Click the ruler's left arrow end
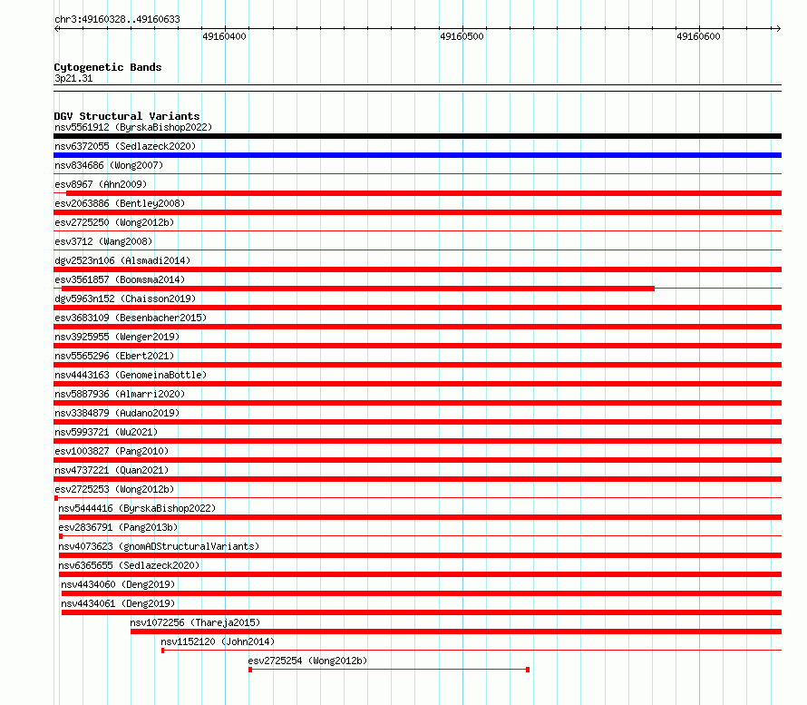Viewport: 807px width, 705px height. coord(57,28)
